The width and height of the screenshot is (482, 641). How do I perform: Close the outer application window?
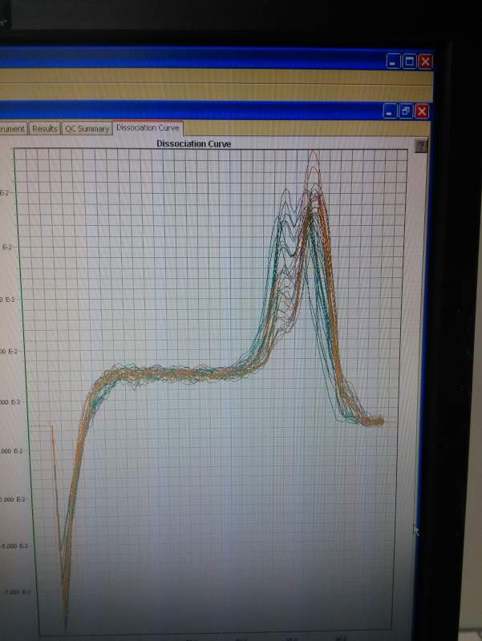[425, 62]
